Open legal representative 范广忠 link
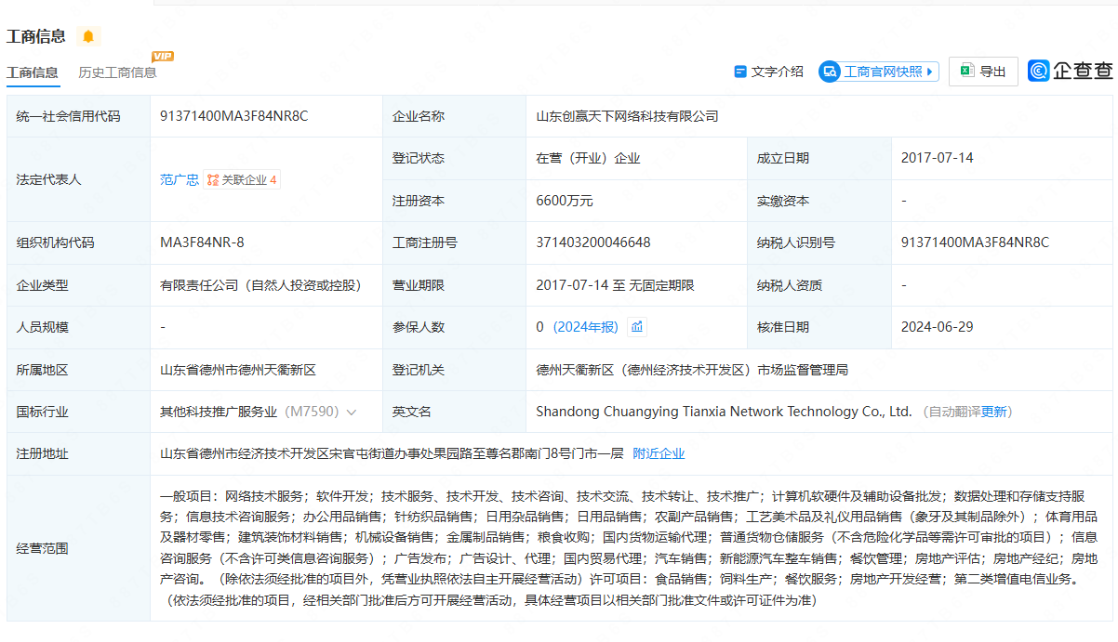 [180, 180]
